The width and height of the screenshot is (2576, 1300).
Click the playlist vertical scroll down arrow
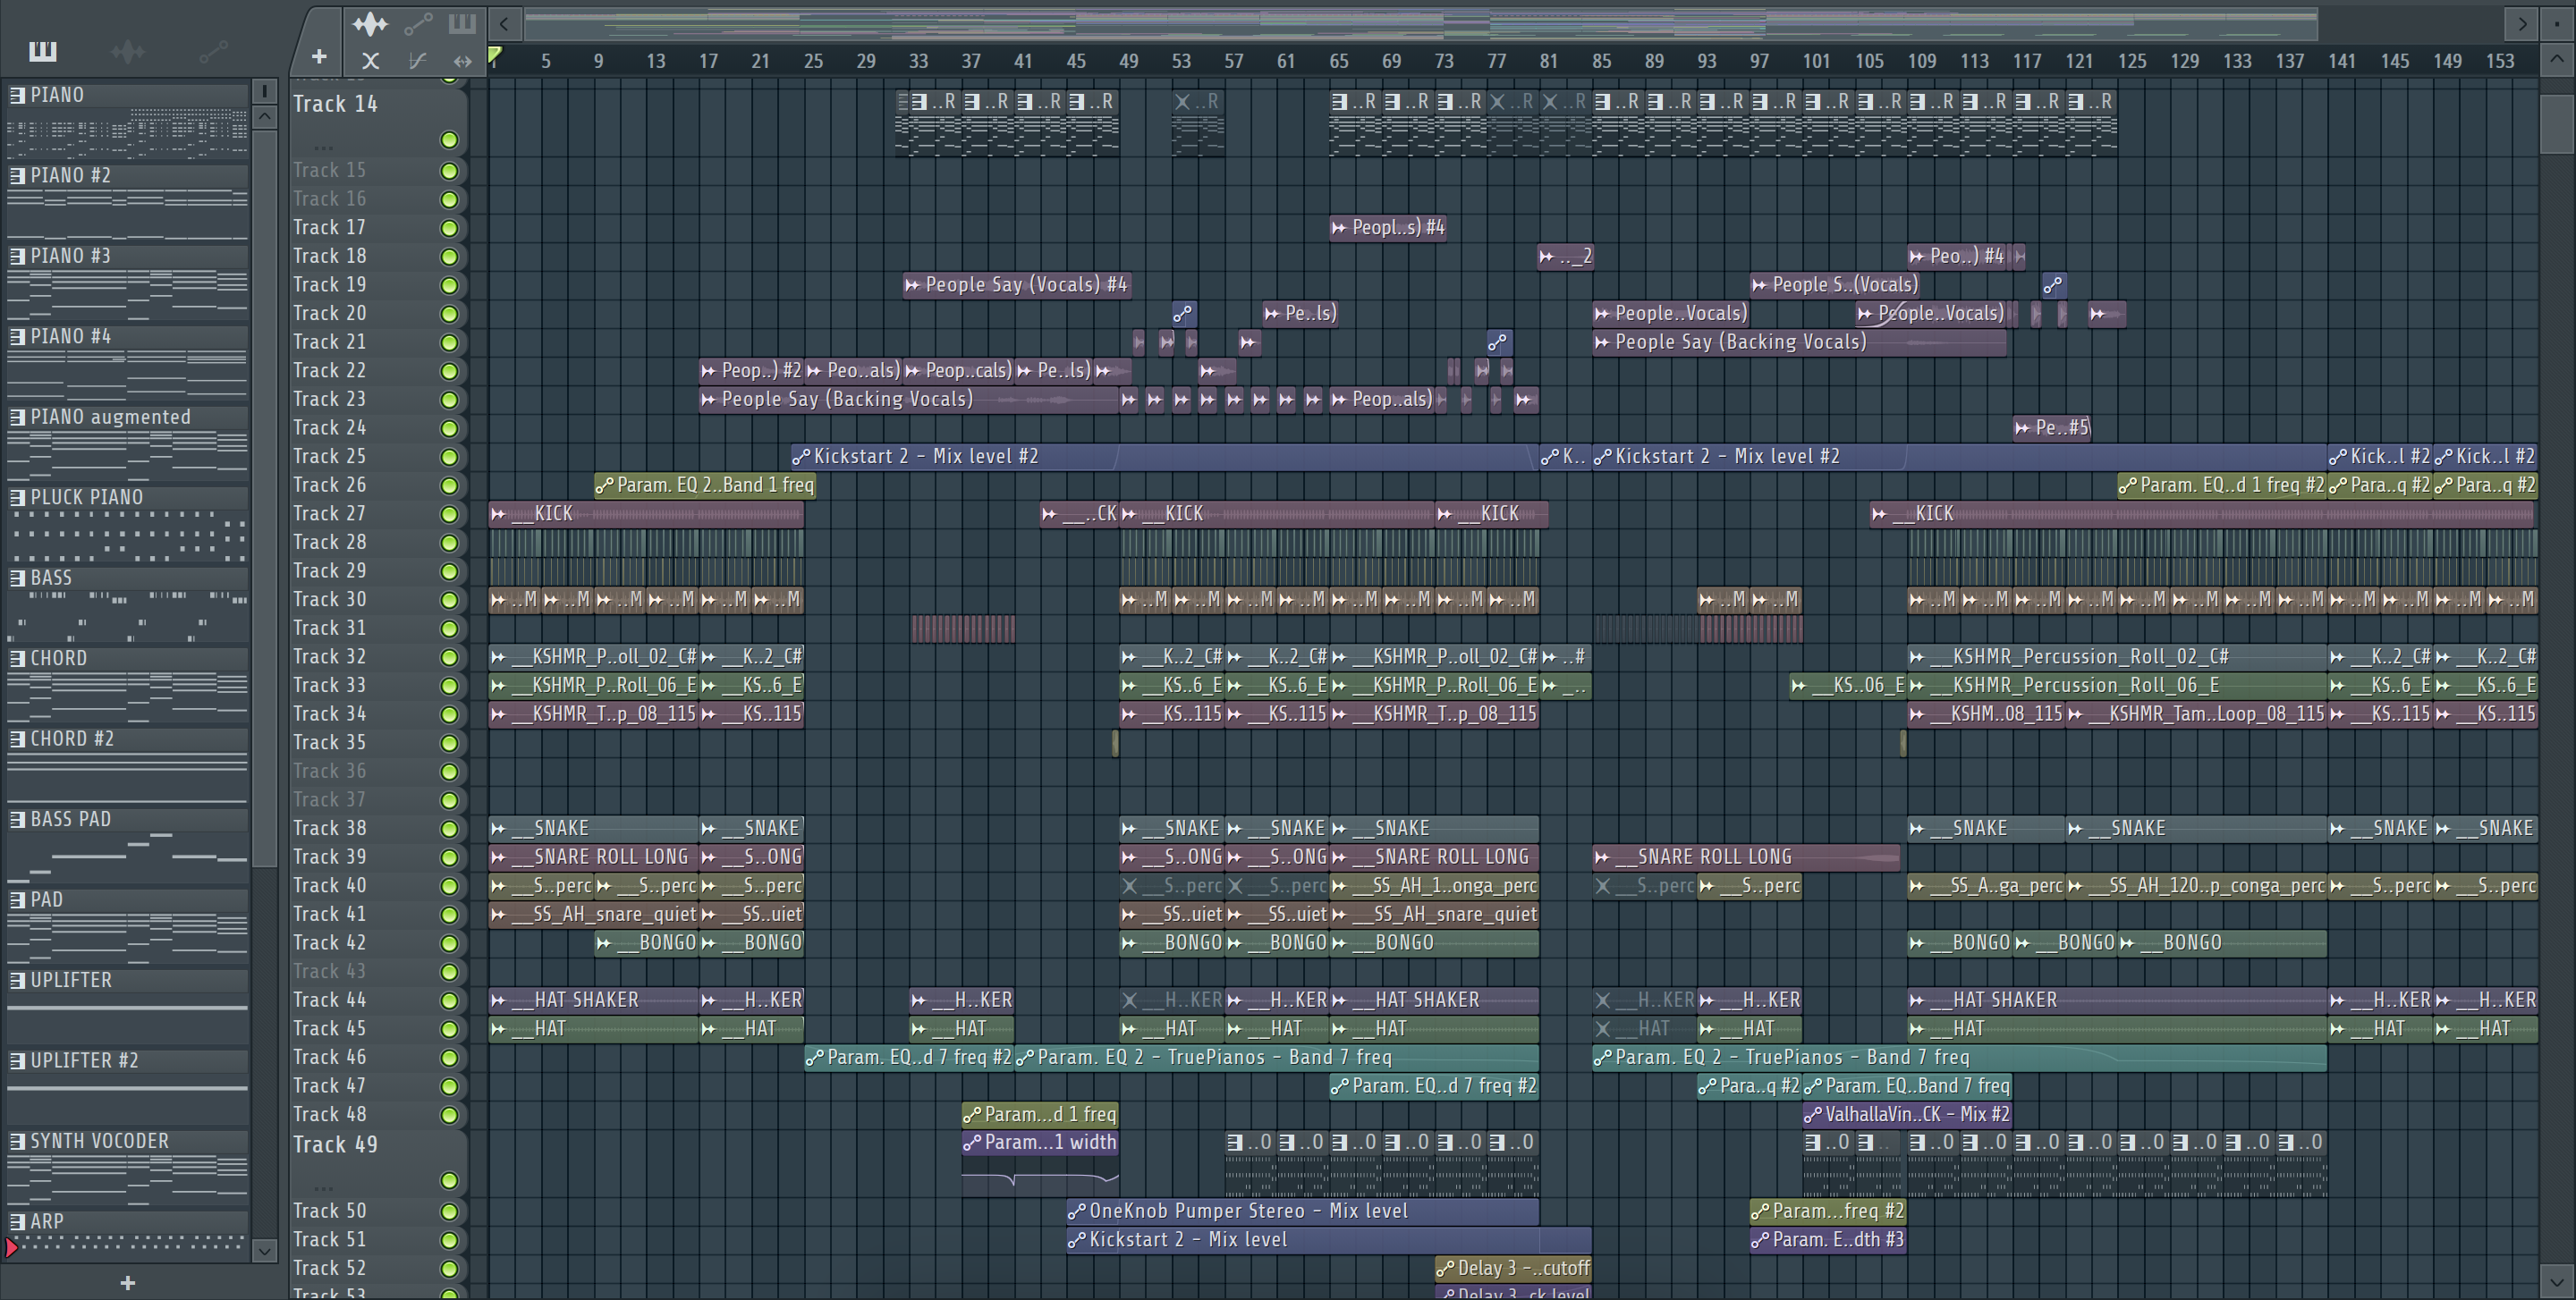point(2556,1280)
